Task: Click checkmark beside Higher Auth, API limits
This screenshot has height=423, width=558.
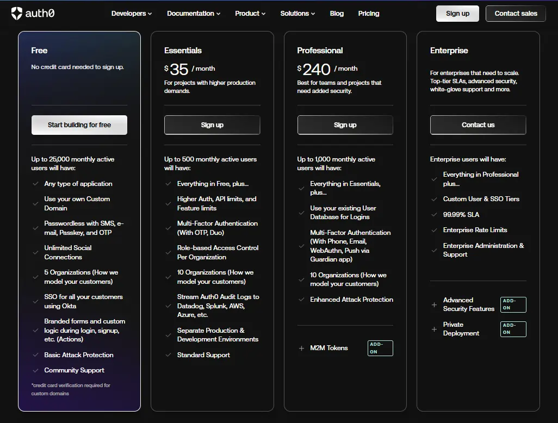Action: click(x=169, y=204)
